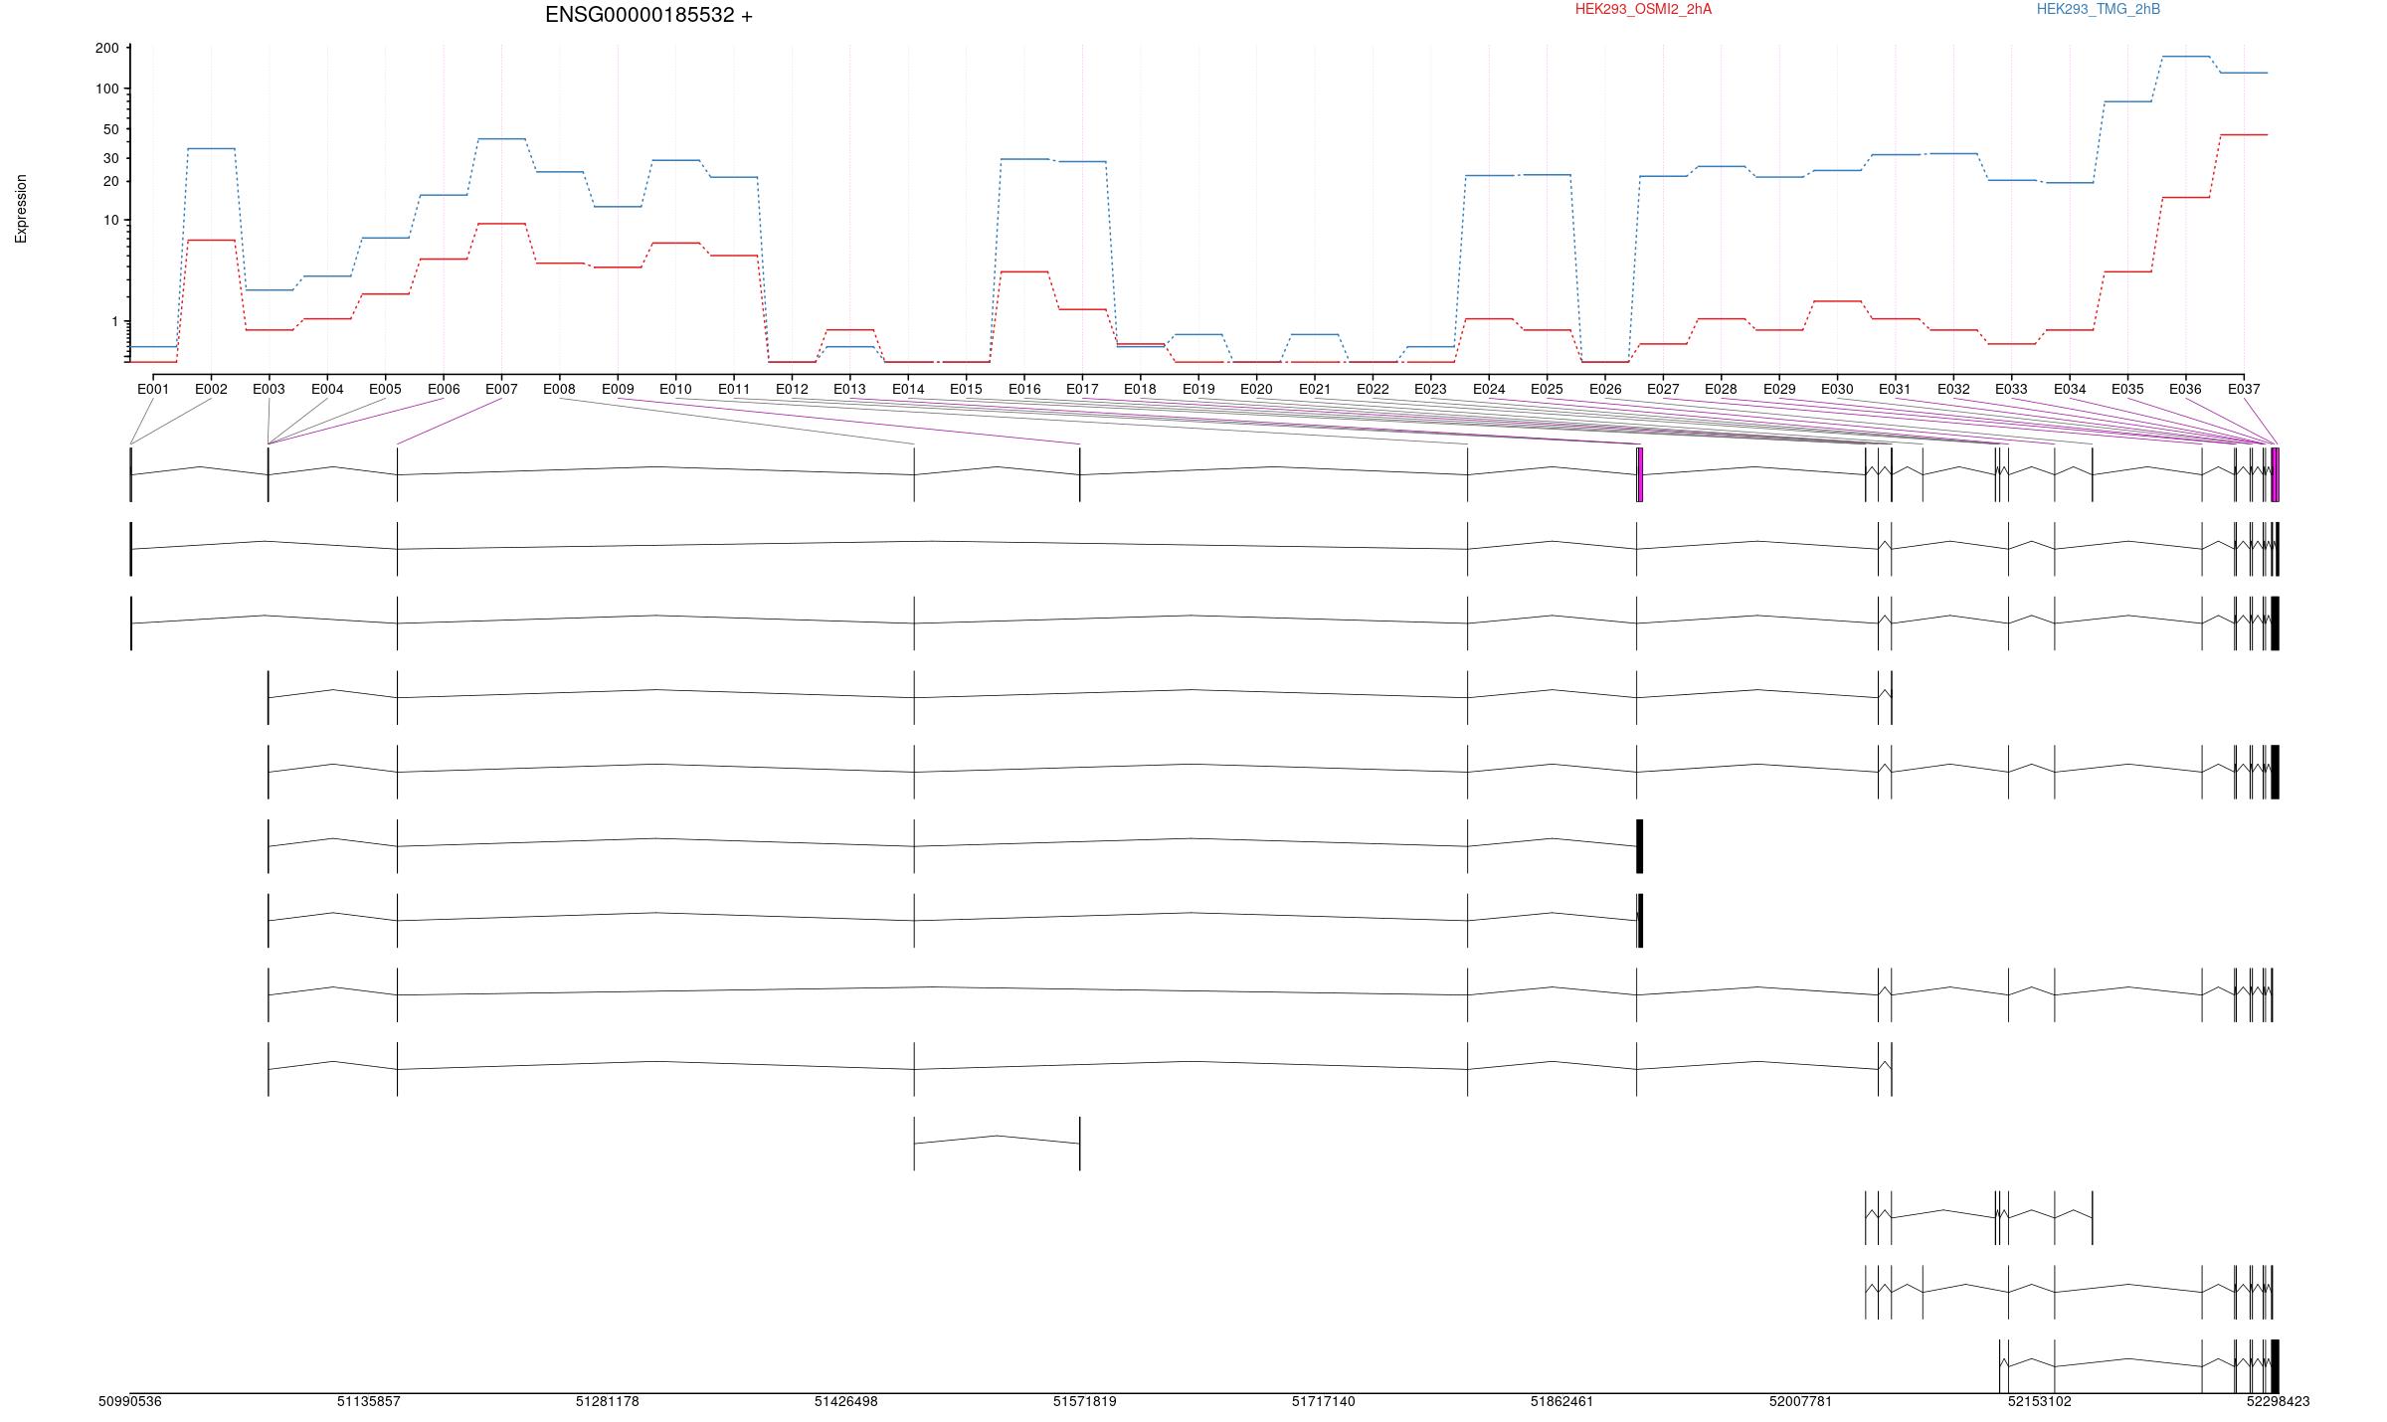Click genomic coordinate 51862461
The image size is (2387, 1422).
(x=1561, y=1401)
